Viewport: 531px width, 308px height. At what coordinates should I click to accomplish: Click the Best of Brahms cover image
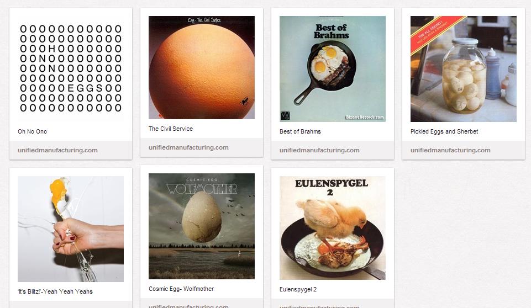(333, 69)
